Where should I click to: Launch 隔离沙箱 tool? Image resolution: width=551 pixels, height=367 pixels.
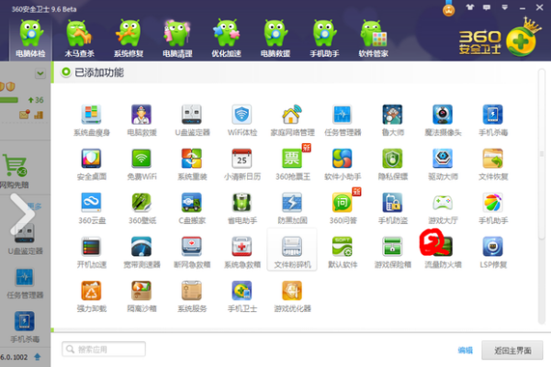(x=141, y=296)
